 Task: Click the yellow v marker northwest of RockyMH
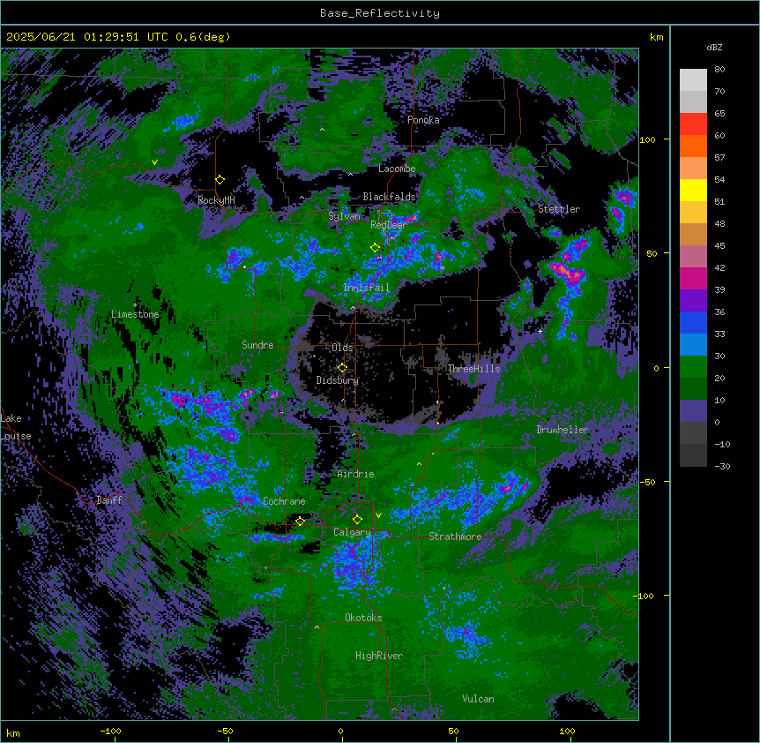[154, 162]
